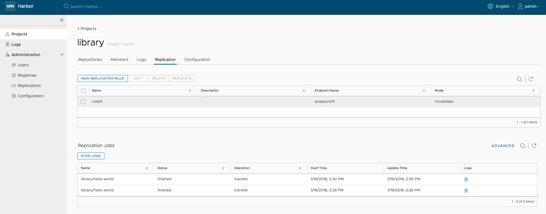546x214 pixels.
Task: Open log for the 2:26 PM job
Action: [466, 191]
